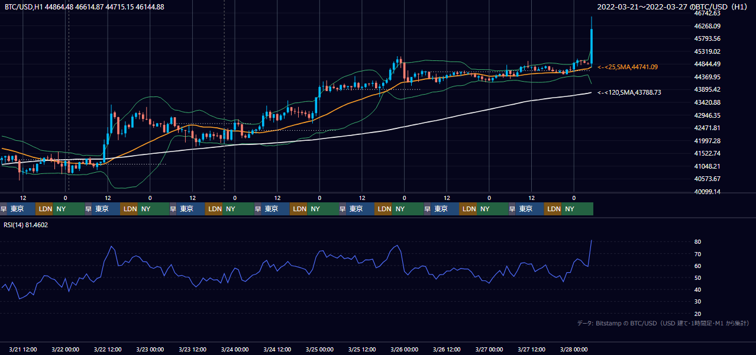Click price axis label 45319.02

point(707,51)
